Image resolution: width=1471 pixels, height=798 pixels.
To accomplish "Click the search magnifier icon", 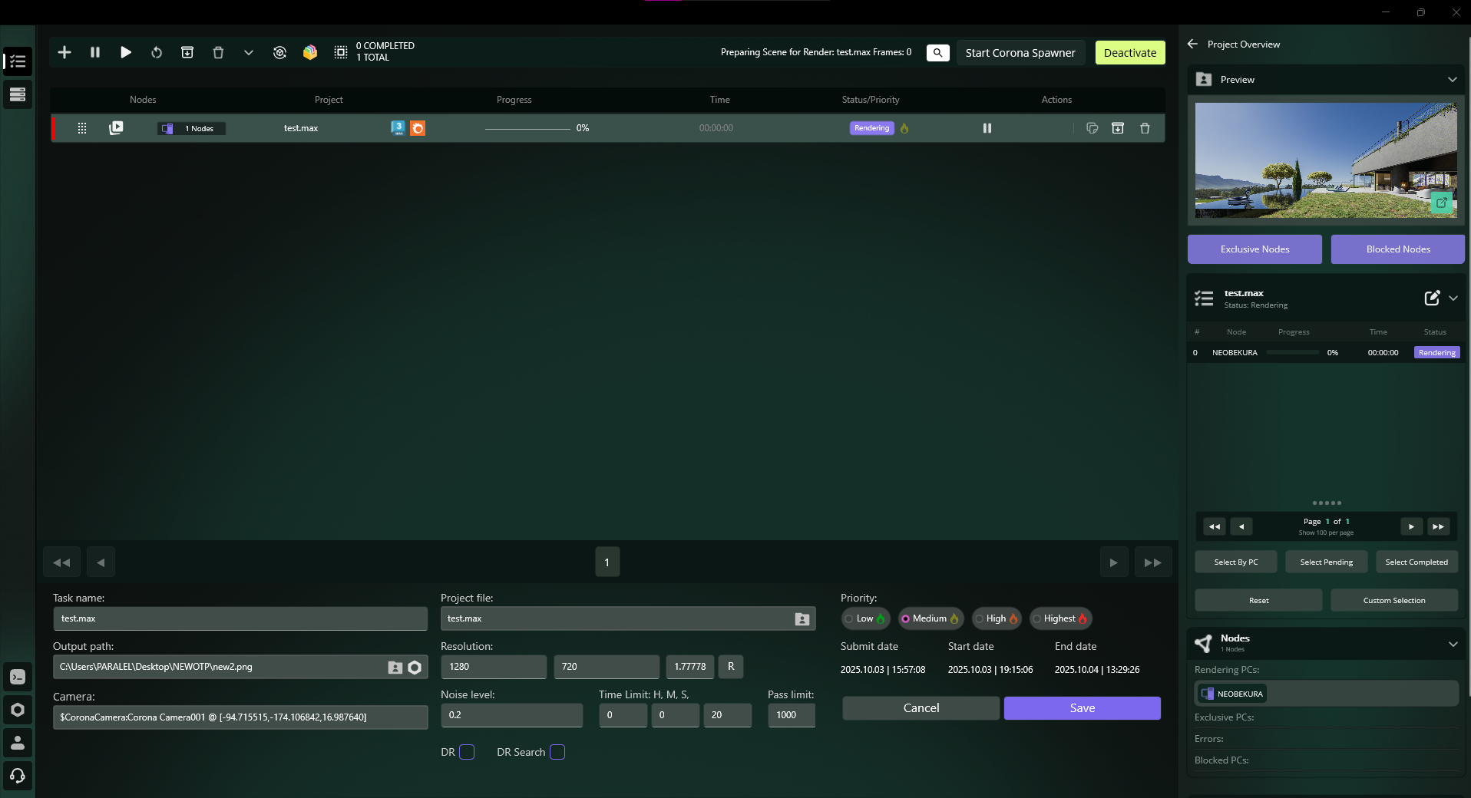I will [x=937, y=52].
